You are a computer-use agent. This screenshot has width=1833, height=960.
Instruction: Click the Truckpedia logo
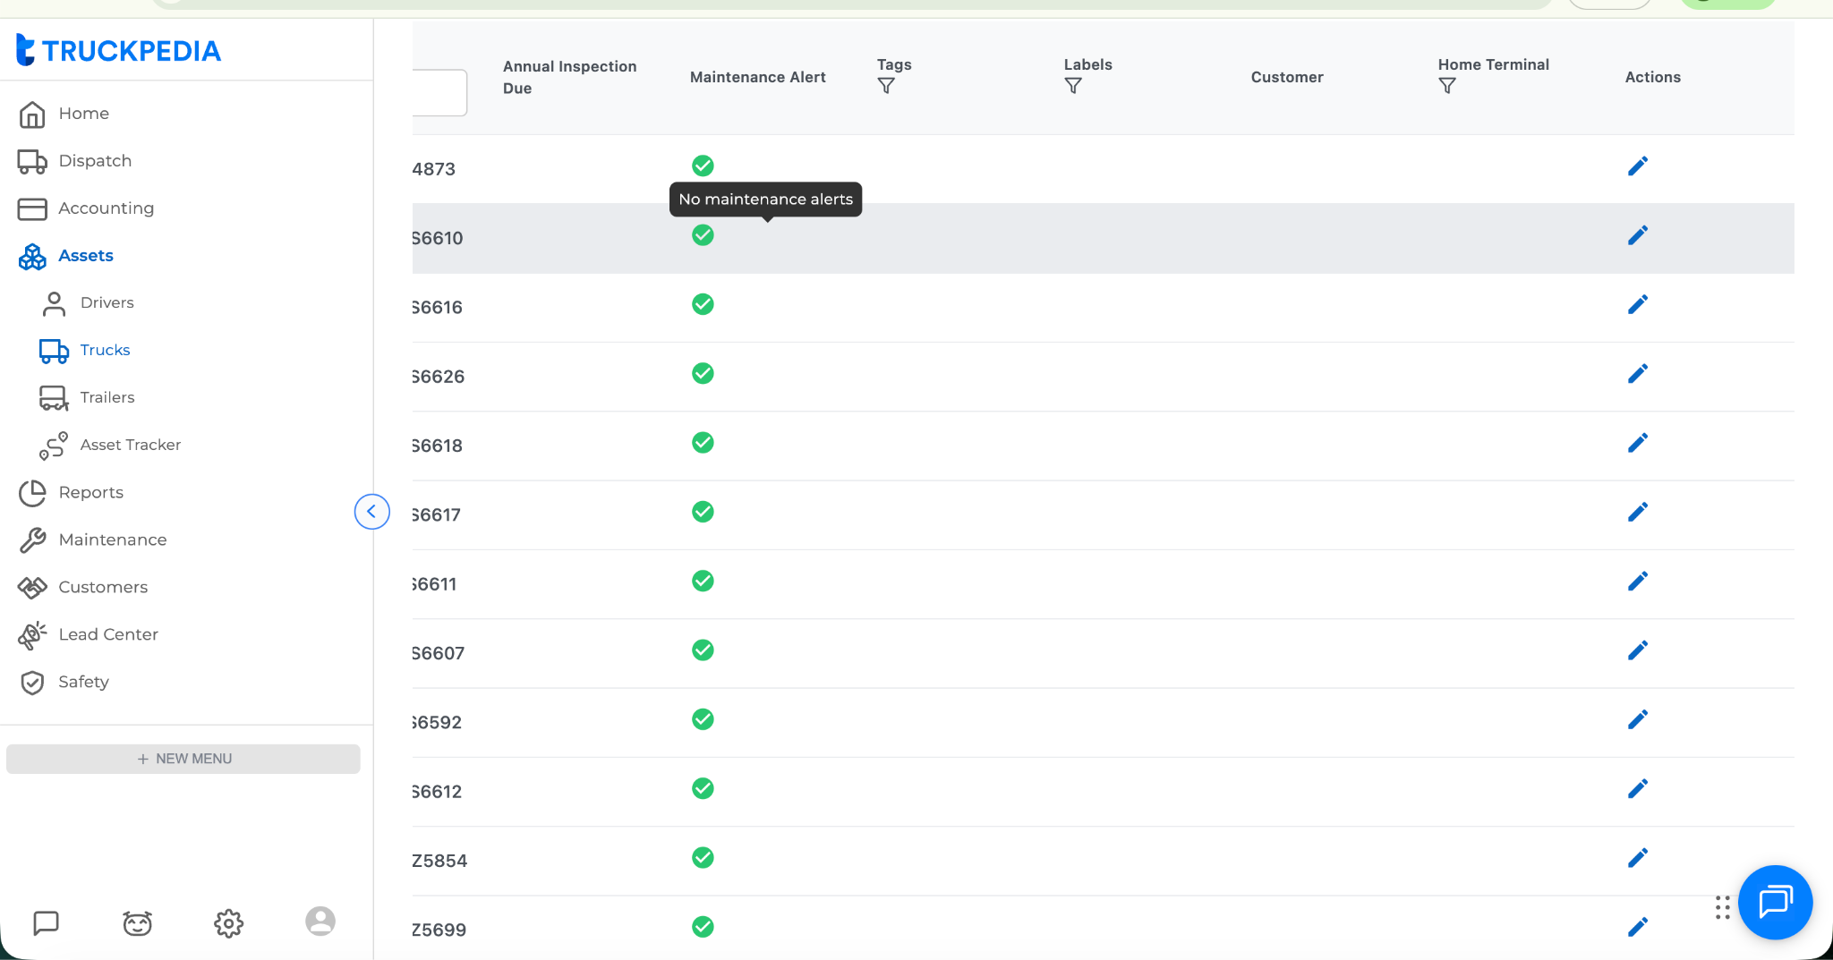[119, 51]
